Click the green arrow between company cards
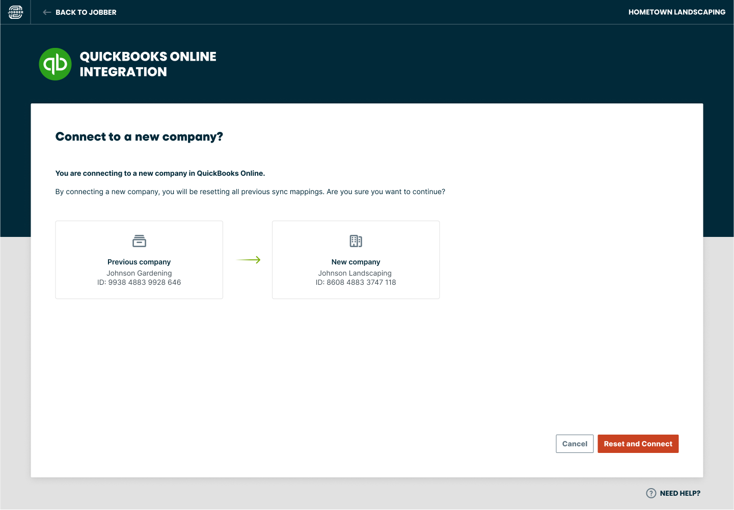Screen dimensions: 734x510 click(249, 260)
